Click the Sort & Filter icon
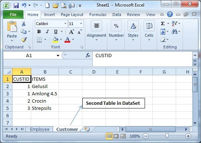 click(x=175, y=23)
